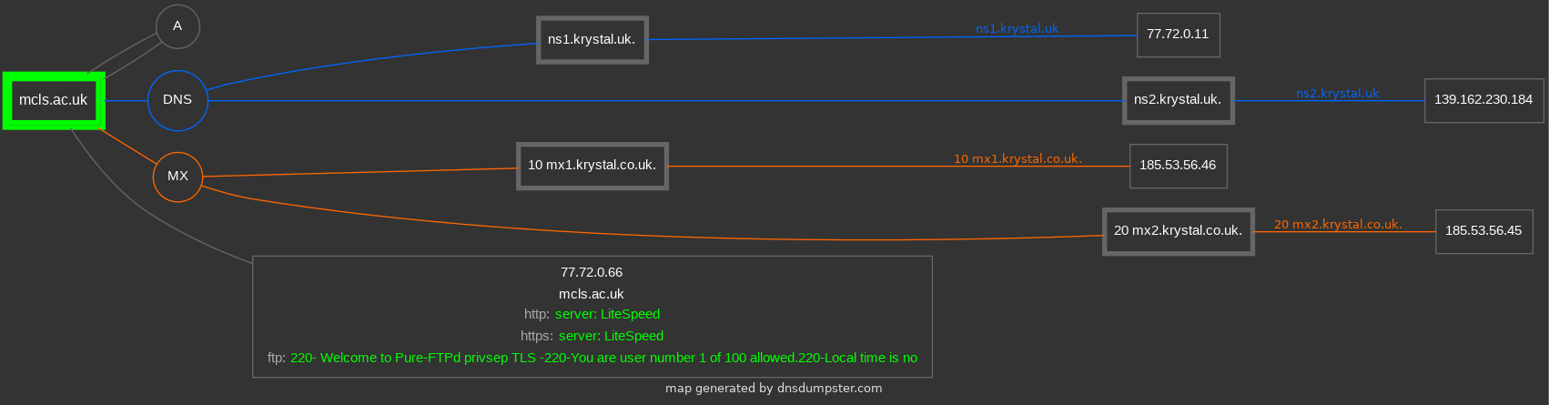This screenshot has height=405, width=1549.
Task: Click IP address box 139.162.230.184
Action: 1483,100
